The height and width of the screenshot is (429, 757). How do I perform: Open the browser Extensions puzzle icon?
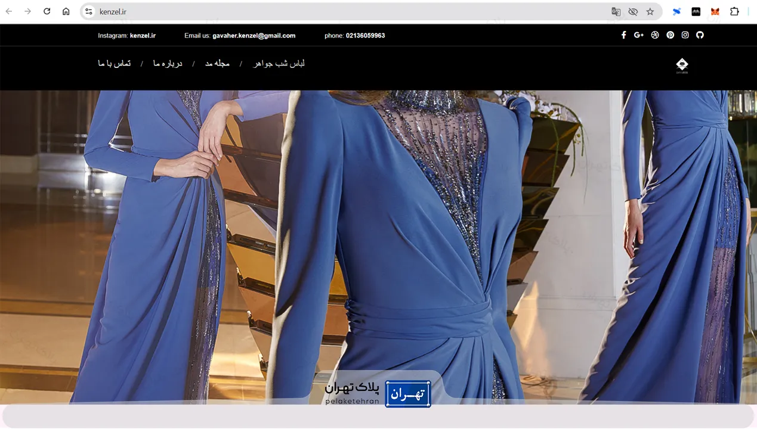[x=734, y=11]
